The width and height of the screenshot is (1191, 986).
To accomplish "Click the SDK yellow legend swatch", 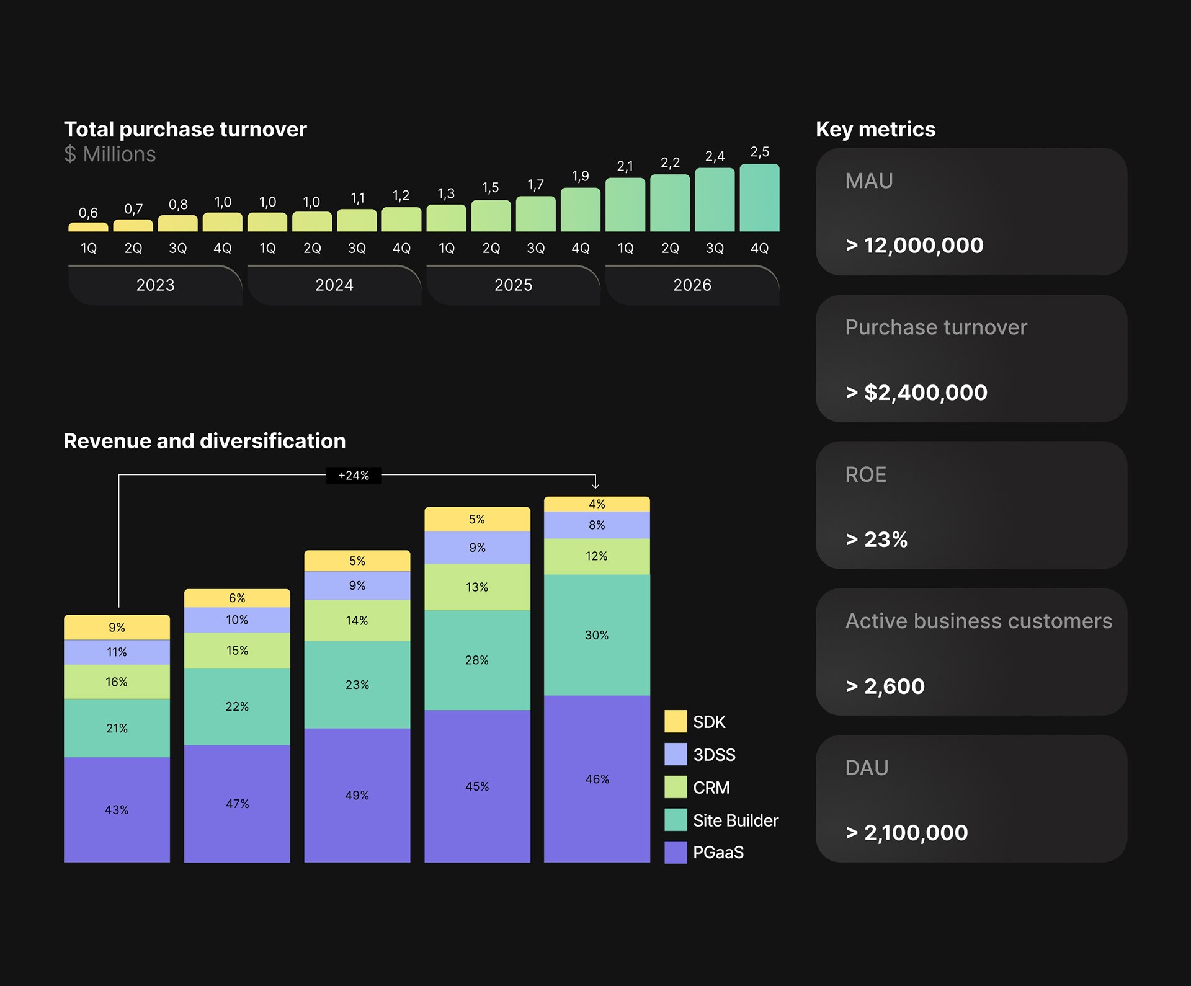I will coord(676,721).
